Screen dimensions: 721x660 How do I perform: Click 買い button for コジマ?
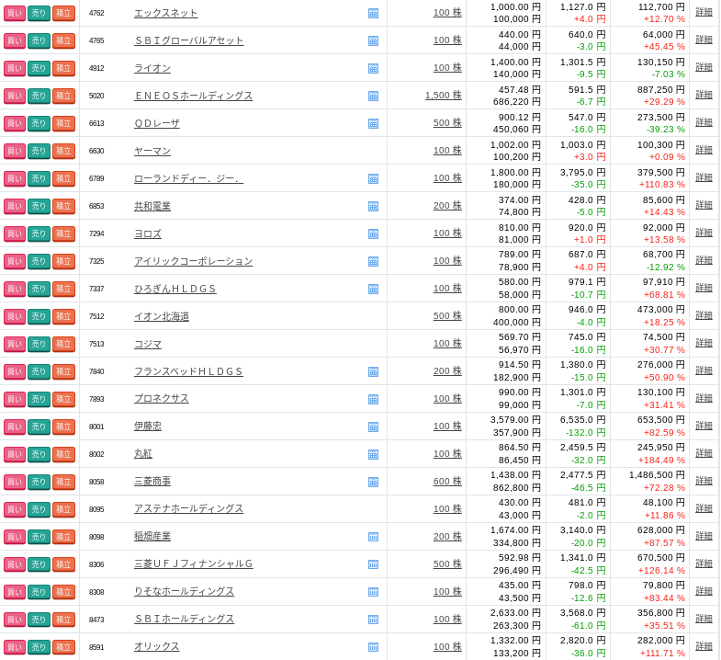pos(15,345)
